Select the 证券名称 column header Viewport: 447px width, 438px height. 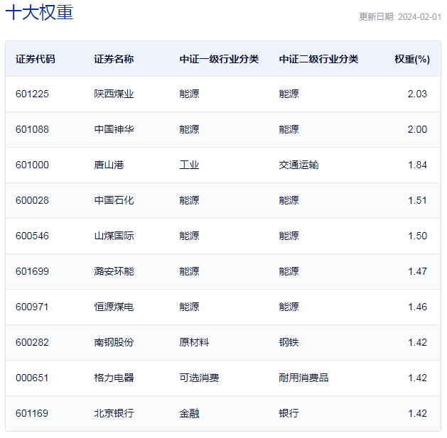pos(114,59)
